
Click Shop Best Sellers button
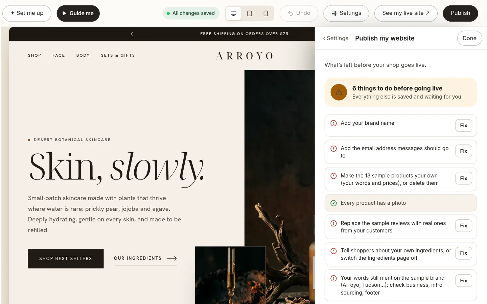coord(66,259)
